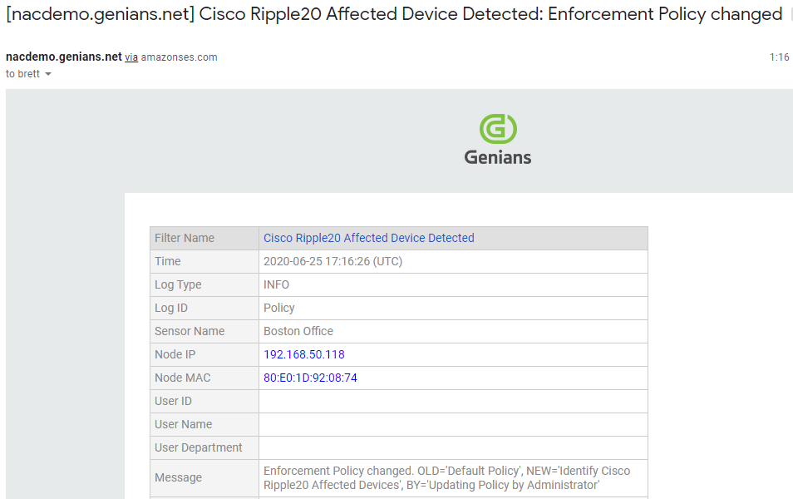Screen dimensions: 793x499
Task: Click the amazonses.com sender domain
Action: (x=179, y=57)
